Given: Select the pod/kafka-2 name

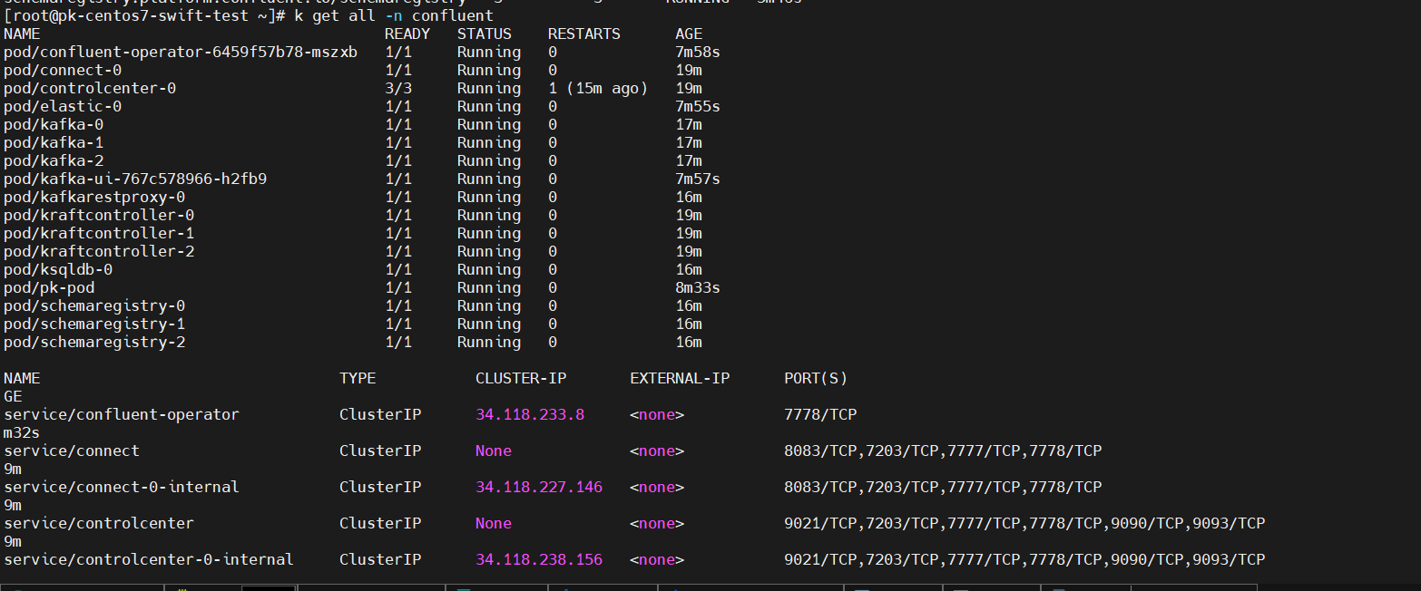Looking at the screenshot, I should tap(54, 160).
